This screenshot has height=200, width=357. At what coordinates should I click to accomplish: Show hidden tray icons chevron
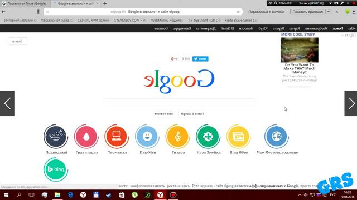coord(300,195)
